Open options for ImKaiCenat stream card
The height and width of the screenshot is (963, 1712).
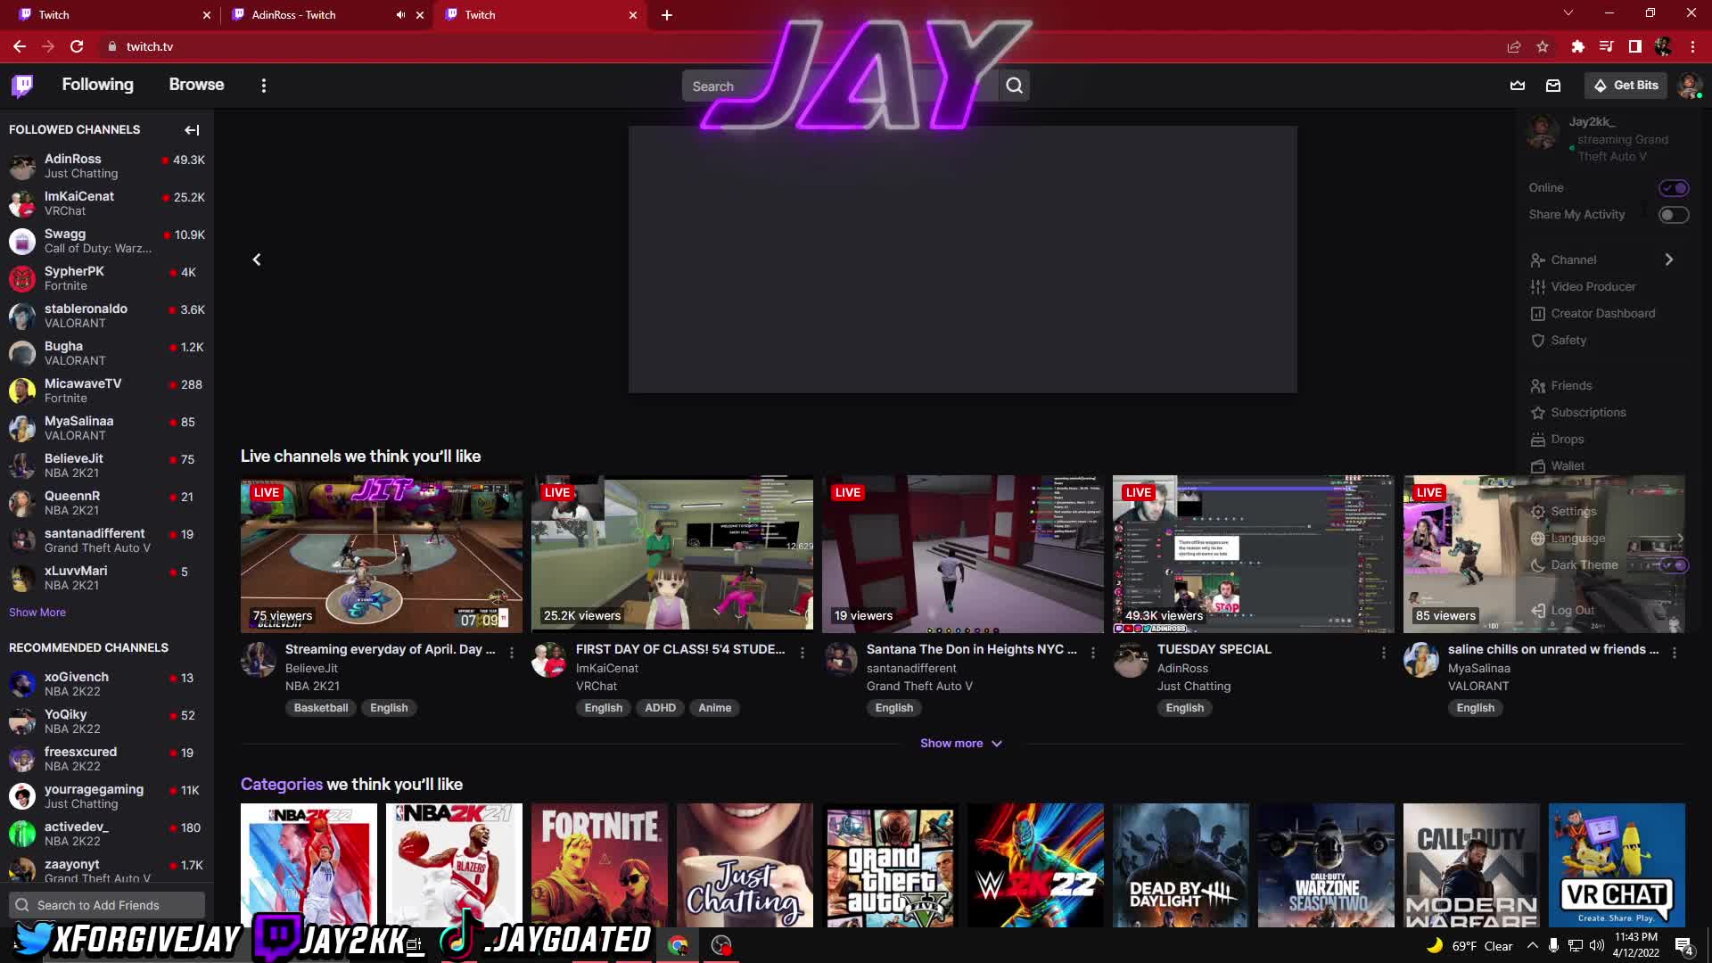[x=802, y=653]
